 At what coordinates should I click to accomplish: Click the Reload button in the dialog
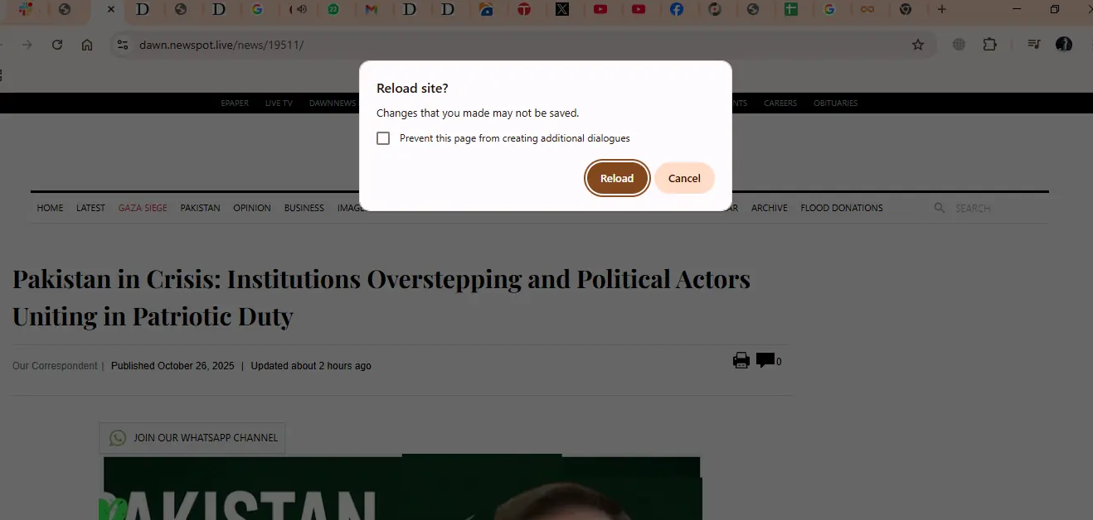617,178
